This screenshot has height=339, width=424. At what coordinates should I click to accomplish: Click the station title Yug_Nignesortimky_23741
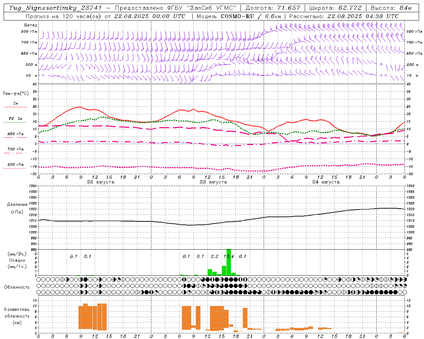click(x=55, y=8)
